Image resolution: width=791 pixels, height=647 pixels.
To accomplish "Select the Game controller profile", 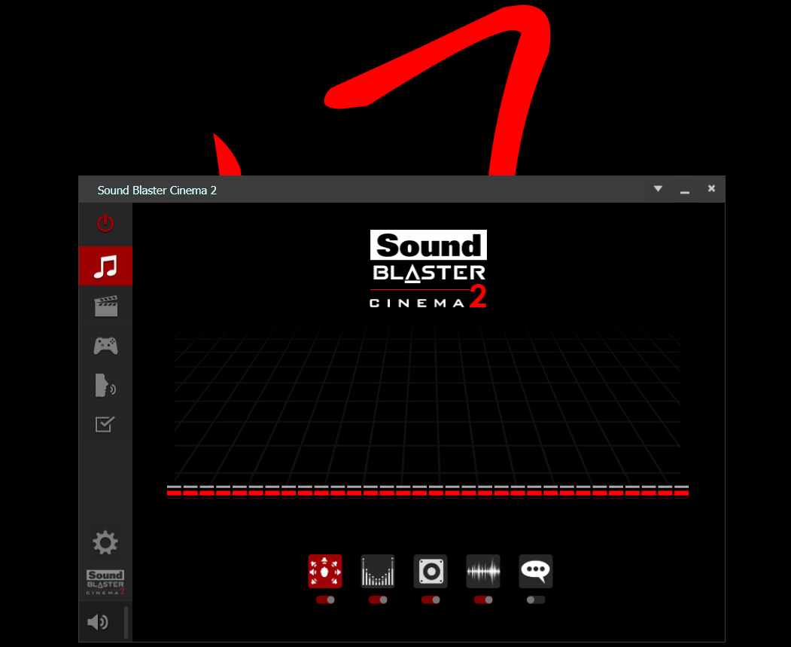I will tap(105, 346).
